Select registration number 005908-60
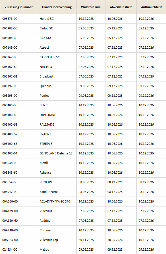 click(x=10, y=38)
